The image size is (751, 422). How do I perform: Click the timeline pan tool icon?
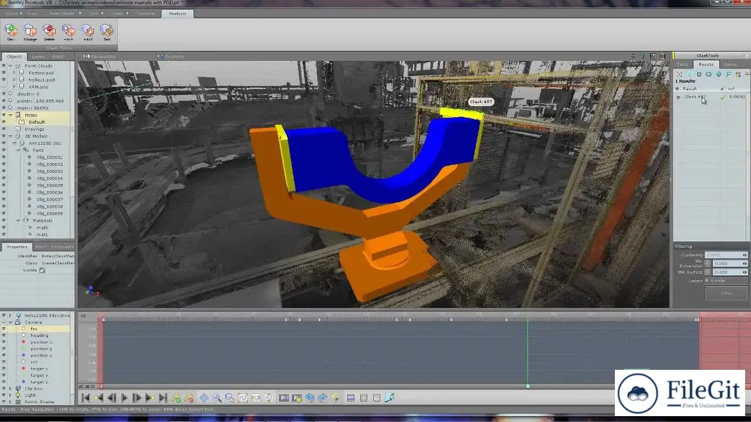[x=204, y=398]
